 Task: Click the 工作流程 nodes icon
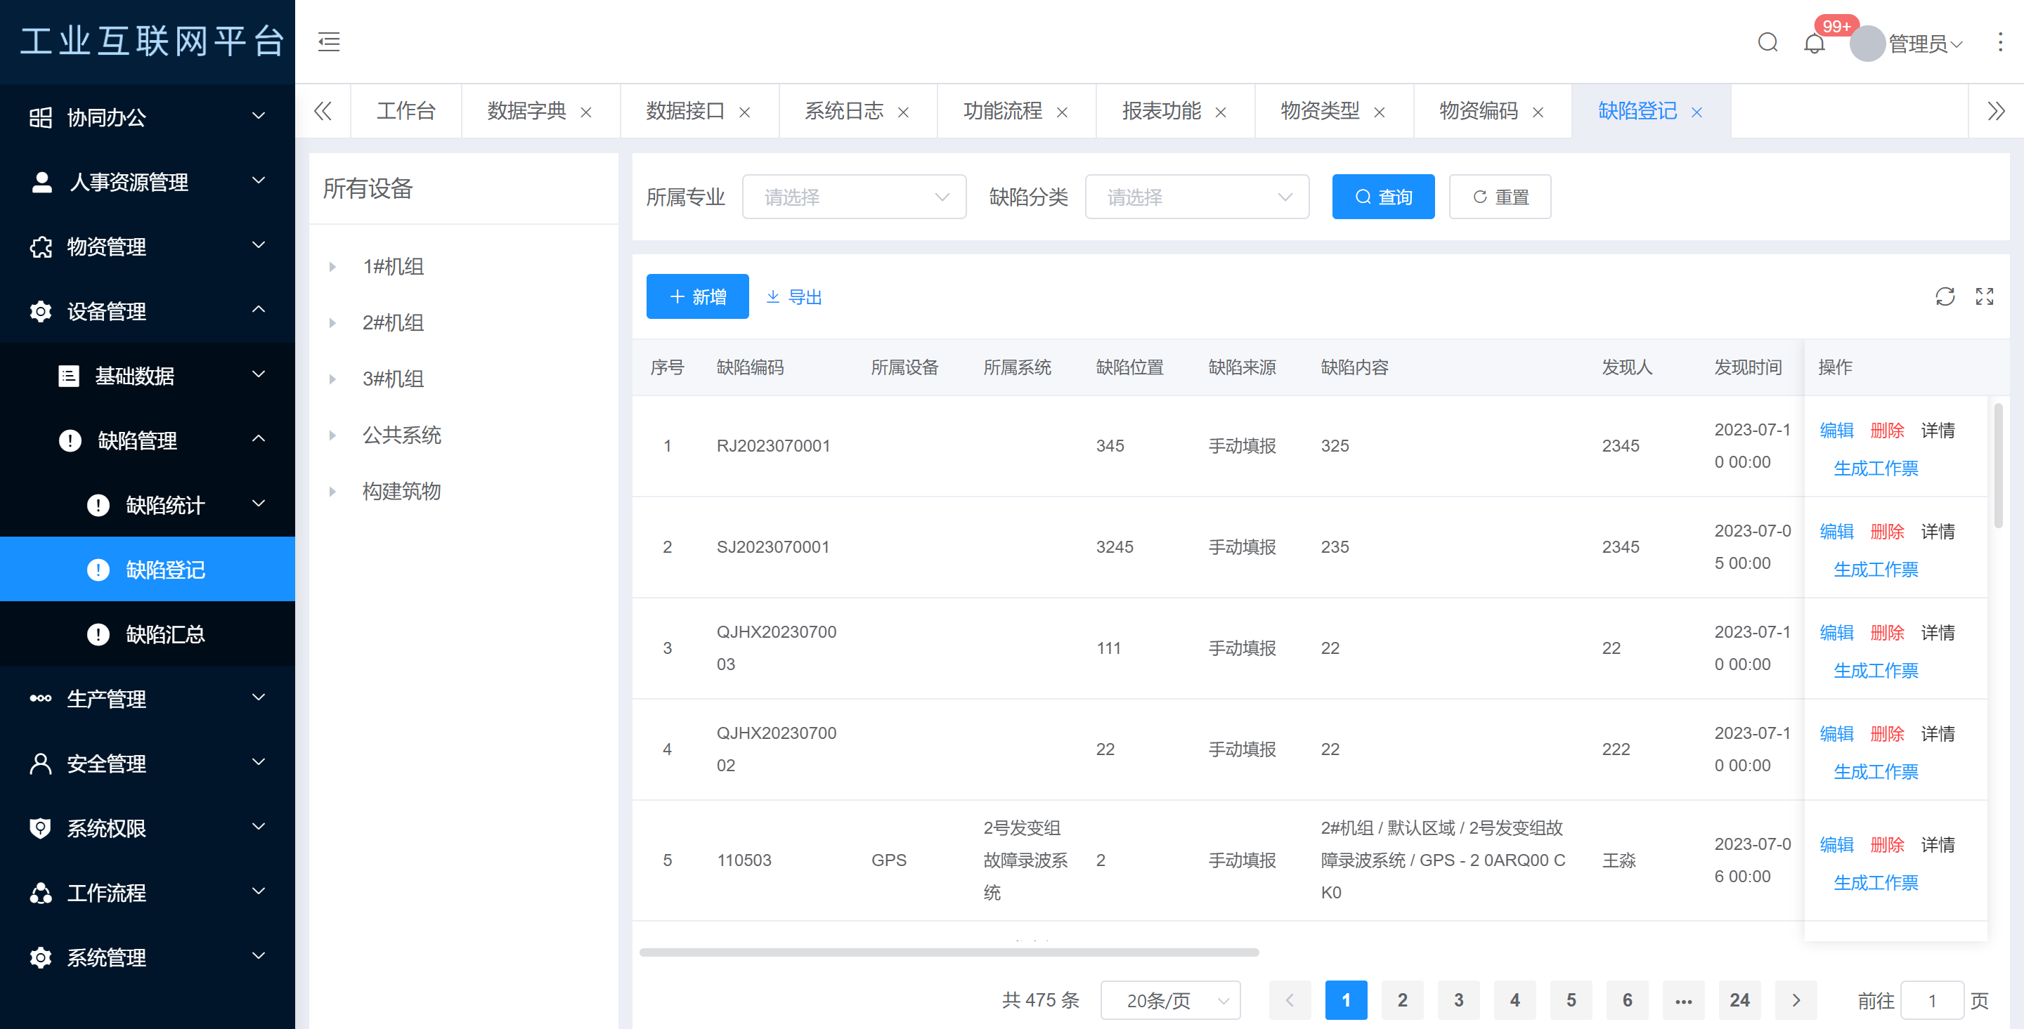coord(40,893)
